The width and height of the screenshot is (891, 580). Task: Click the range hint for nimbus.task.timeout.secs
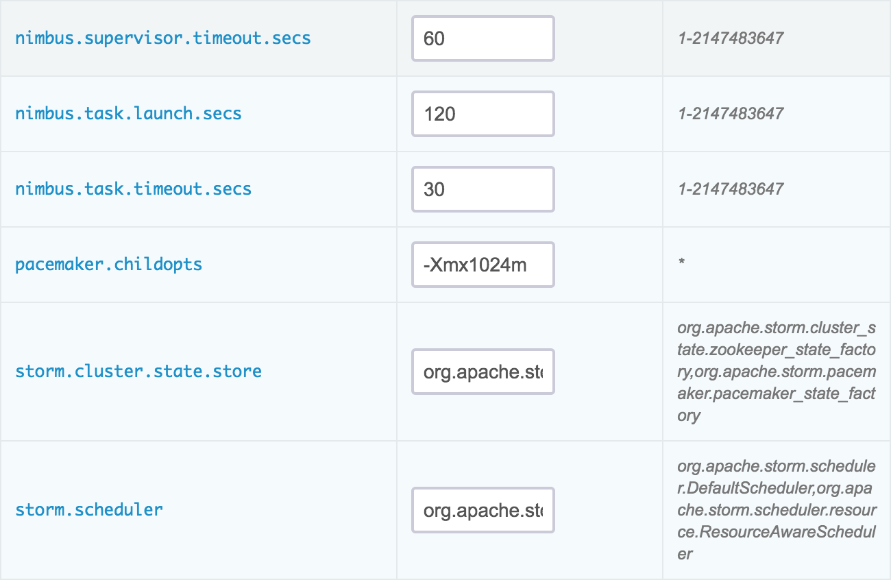[730, 189]
